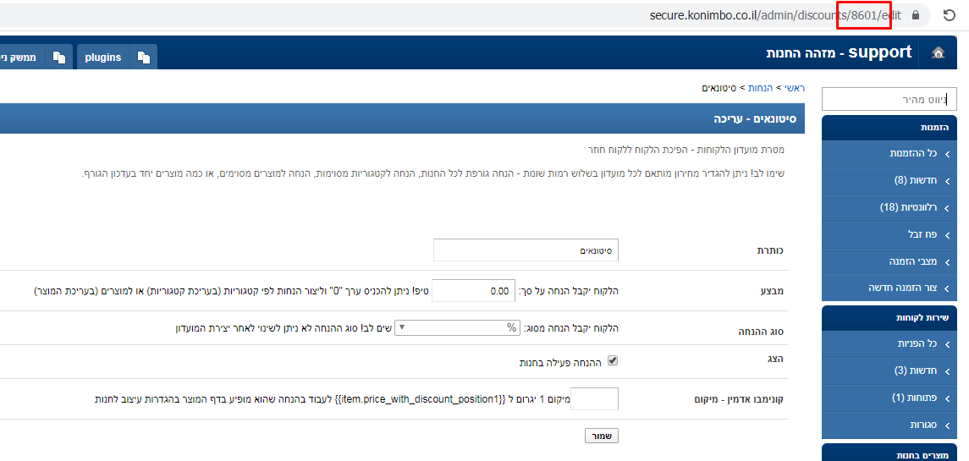
Task: Click the שירות לקוחות sidebar section header
Action: [889, 318]
